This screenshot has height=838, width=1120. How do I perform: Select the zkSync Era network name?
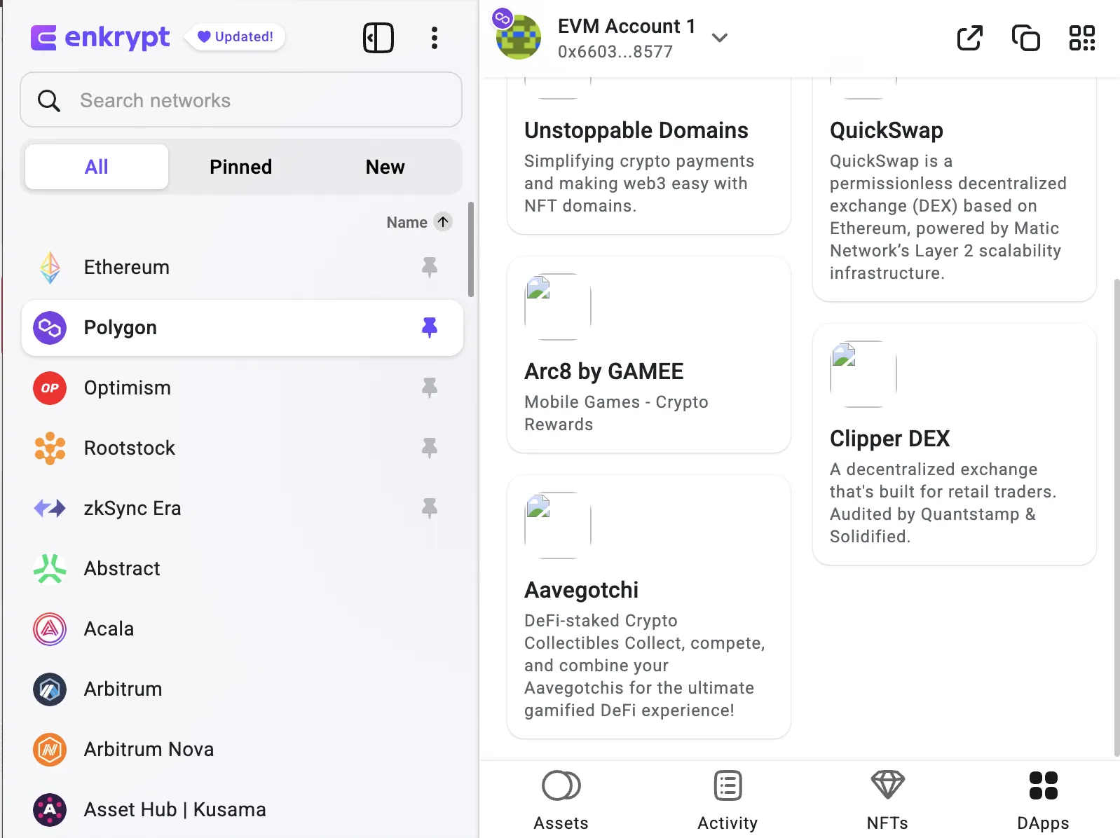[x=132, y=509]
